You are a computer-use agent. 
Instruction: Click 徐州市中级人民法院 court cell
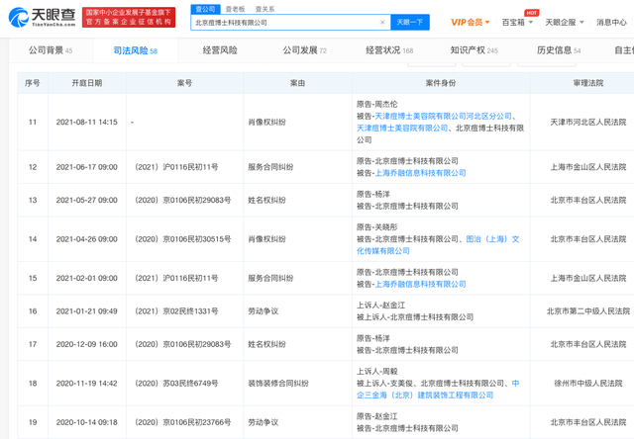[x=587, y=384]
